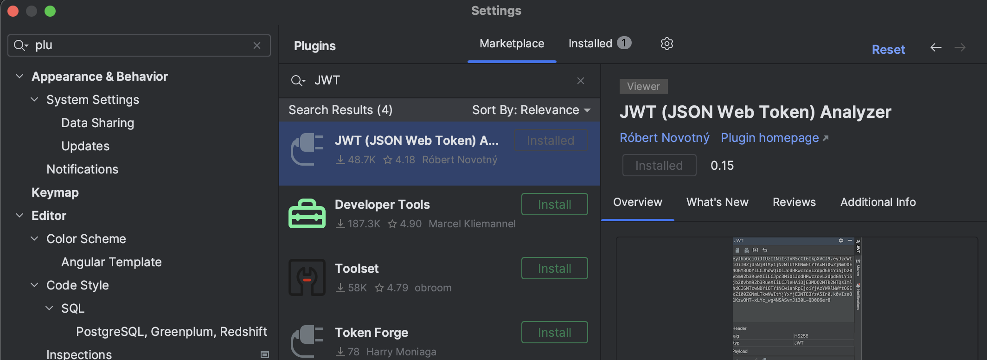Viewport: 987px width, 360px height.
Task: Select Keymap settings item
Action: click(55, 192)
